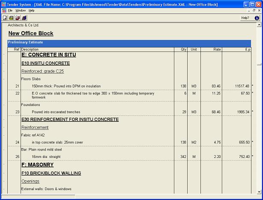Select the E10 INSITU CONCRETE heading

click(46, 63)
